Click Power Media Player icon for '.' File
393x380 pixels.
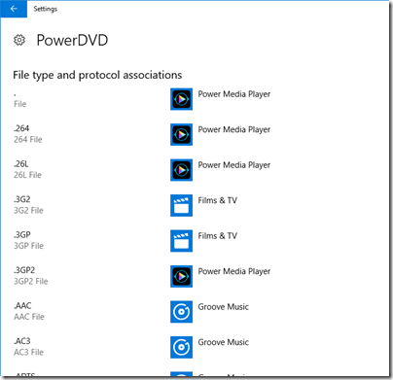(x=181, y=99)
